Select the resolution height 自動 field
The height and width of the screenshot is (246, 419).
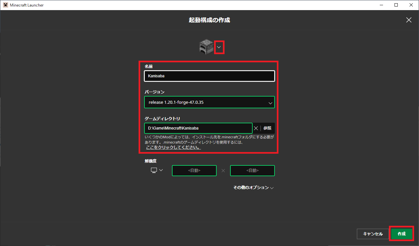(x=252, y=171)
